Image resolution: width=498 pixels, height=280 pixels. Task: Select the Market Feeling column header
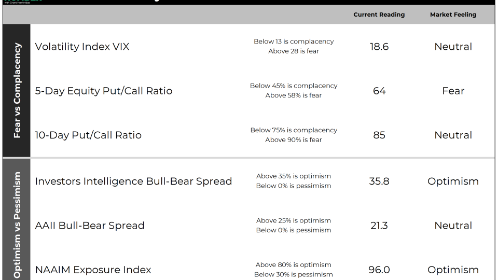coord(453,15)
